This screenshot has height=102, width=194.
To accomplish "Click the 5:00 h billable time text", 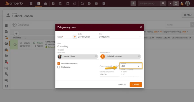I will [x=40, y=43].
